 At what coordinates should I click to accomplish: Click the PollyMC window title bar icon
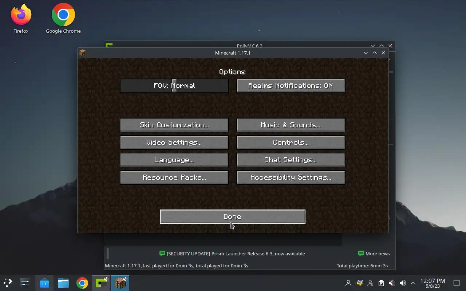pos(109,45)
